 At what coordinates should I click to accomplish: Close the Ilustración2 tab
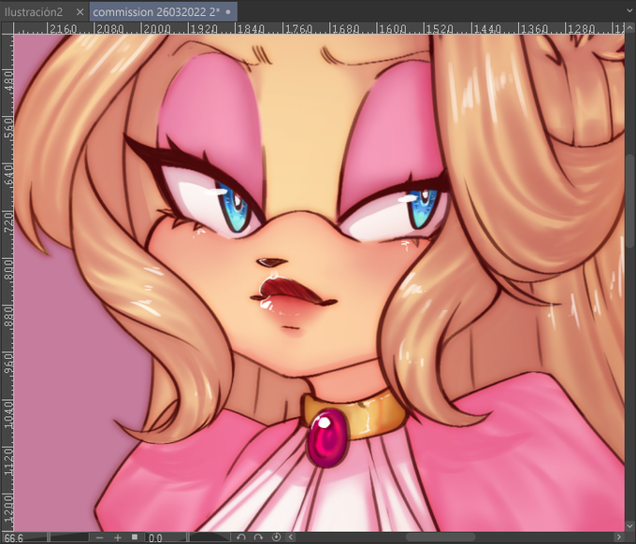click(79, 12)
